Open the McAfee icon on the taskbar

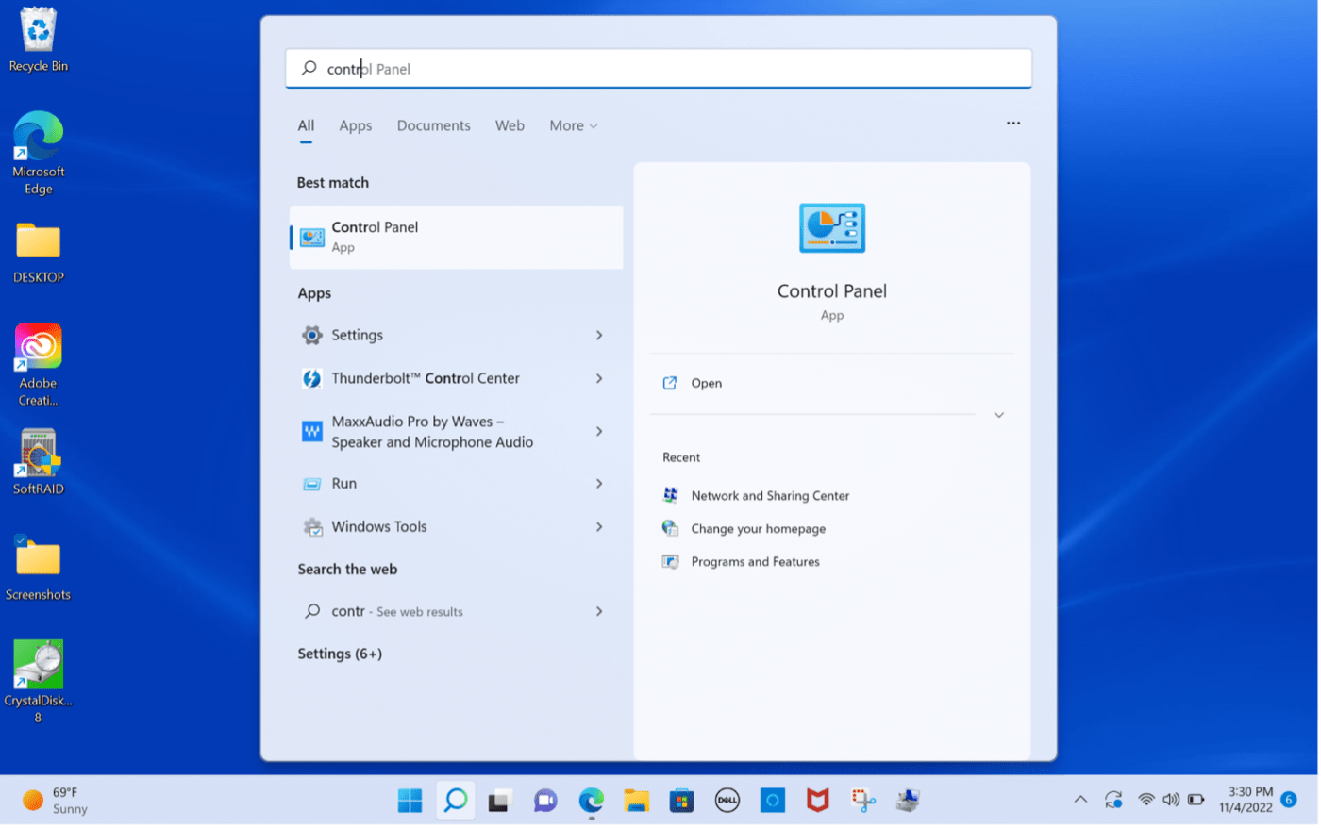[x=818, y=802]
